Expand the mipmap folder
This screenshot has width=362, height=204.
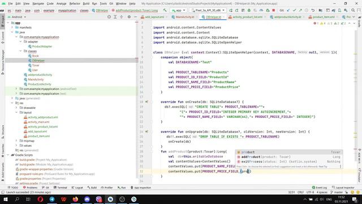pos(16,141)
